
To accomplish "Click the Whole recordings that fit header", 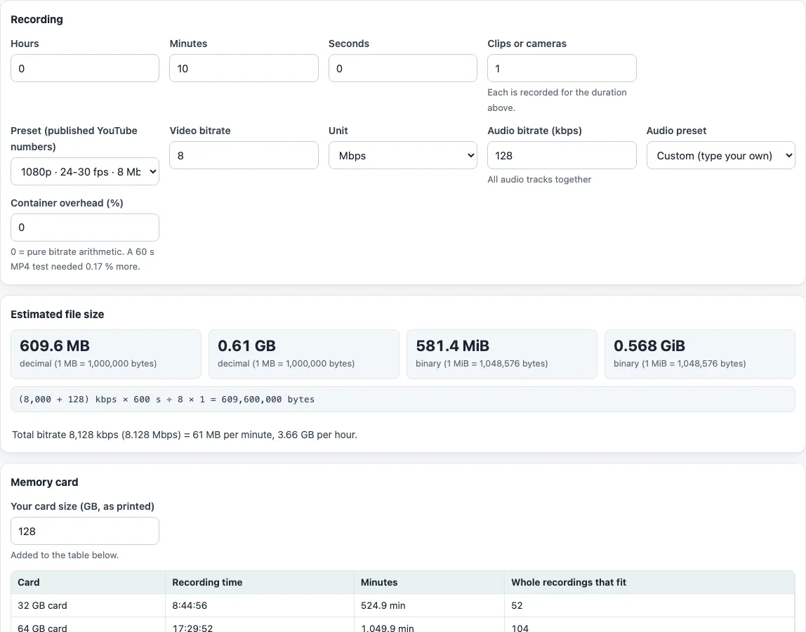I will 649,583.
